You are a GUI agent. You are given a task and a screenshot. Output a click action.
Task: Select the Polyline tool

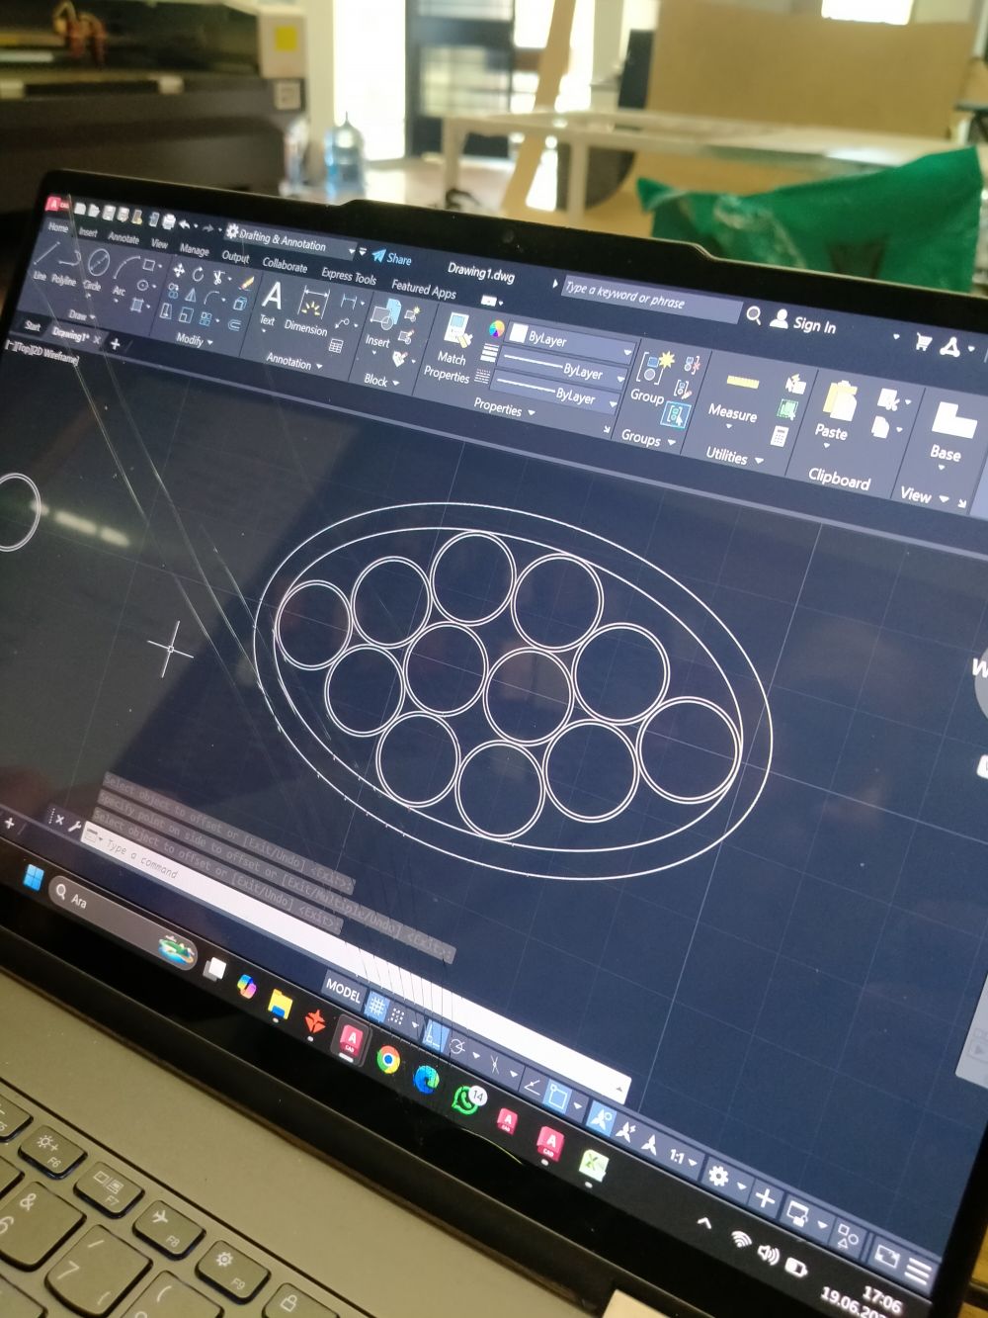[x=65, y=264]
